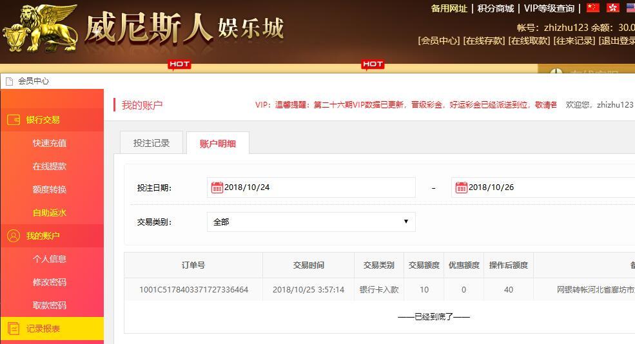
Task: Click the report icon beside 记录报表
Action: click(x=14, y=329)
